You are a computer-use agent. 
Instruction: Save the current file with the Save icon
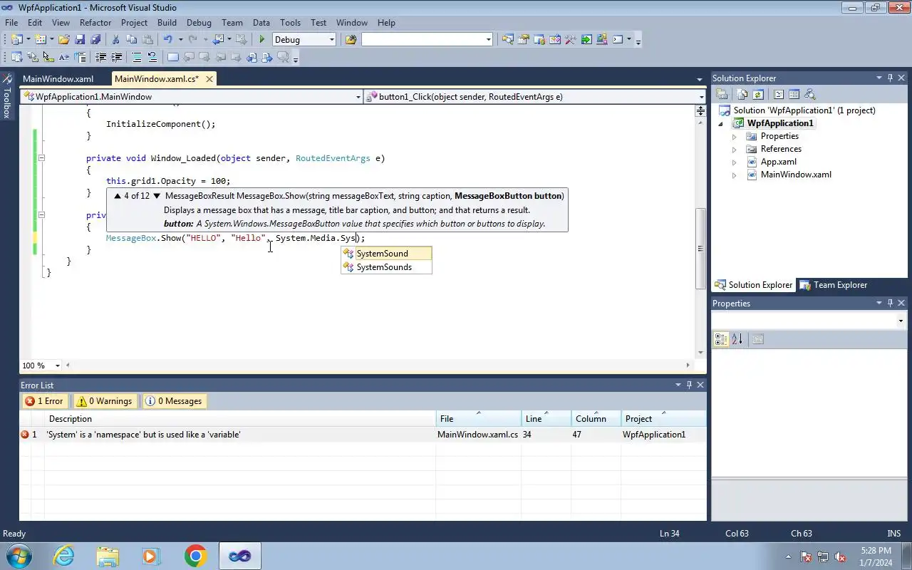pyautogui.click(x=80, y=40)
